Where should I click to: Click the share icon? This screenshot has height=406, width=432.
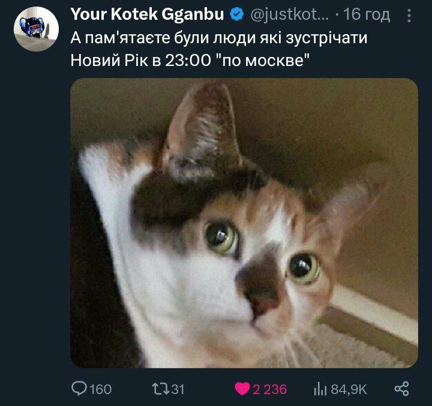(x=401, y=389)
